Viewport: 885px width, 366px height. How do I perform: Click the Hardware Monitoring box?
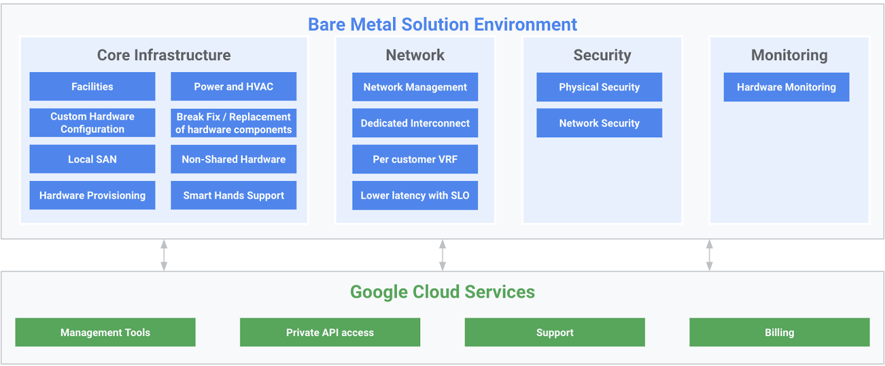tap(786, 87)
